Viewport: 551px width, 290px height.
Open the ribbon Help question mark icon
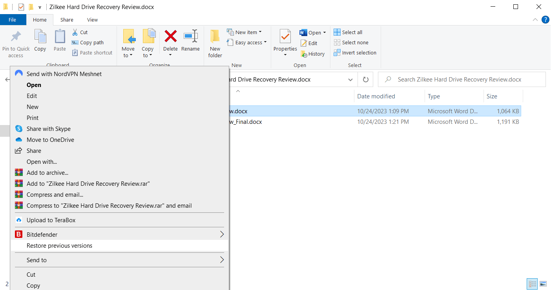point(545,20)
